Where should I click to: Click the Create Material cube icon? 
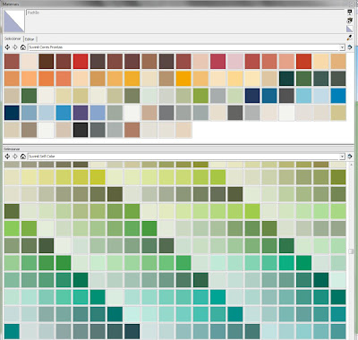350,21
